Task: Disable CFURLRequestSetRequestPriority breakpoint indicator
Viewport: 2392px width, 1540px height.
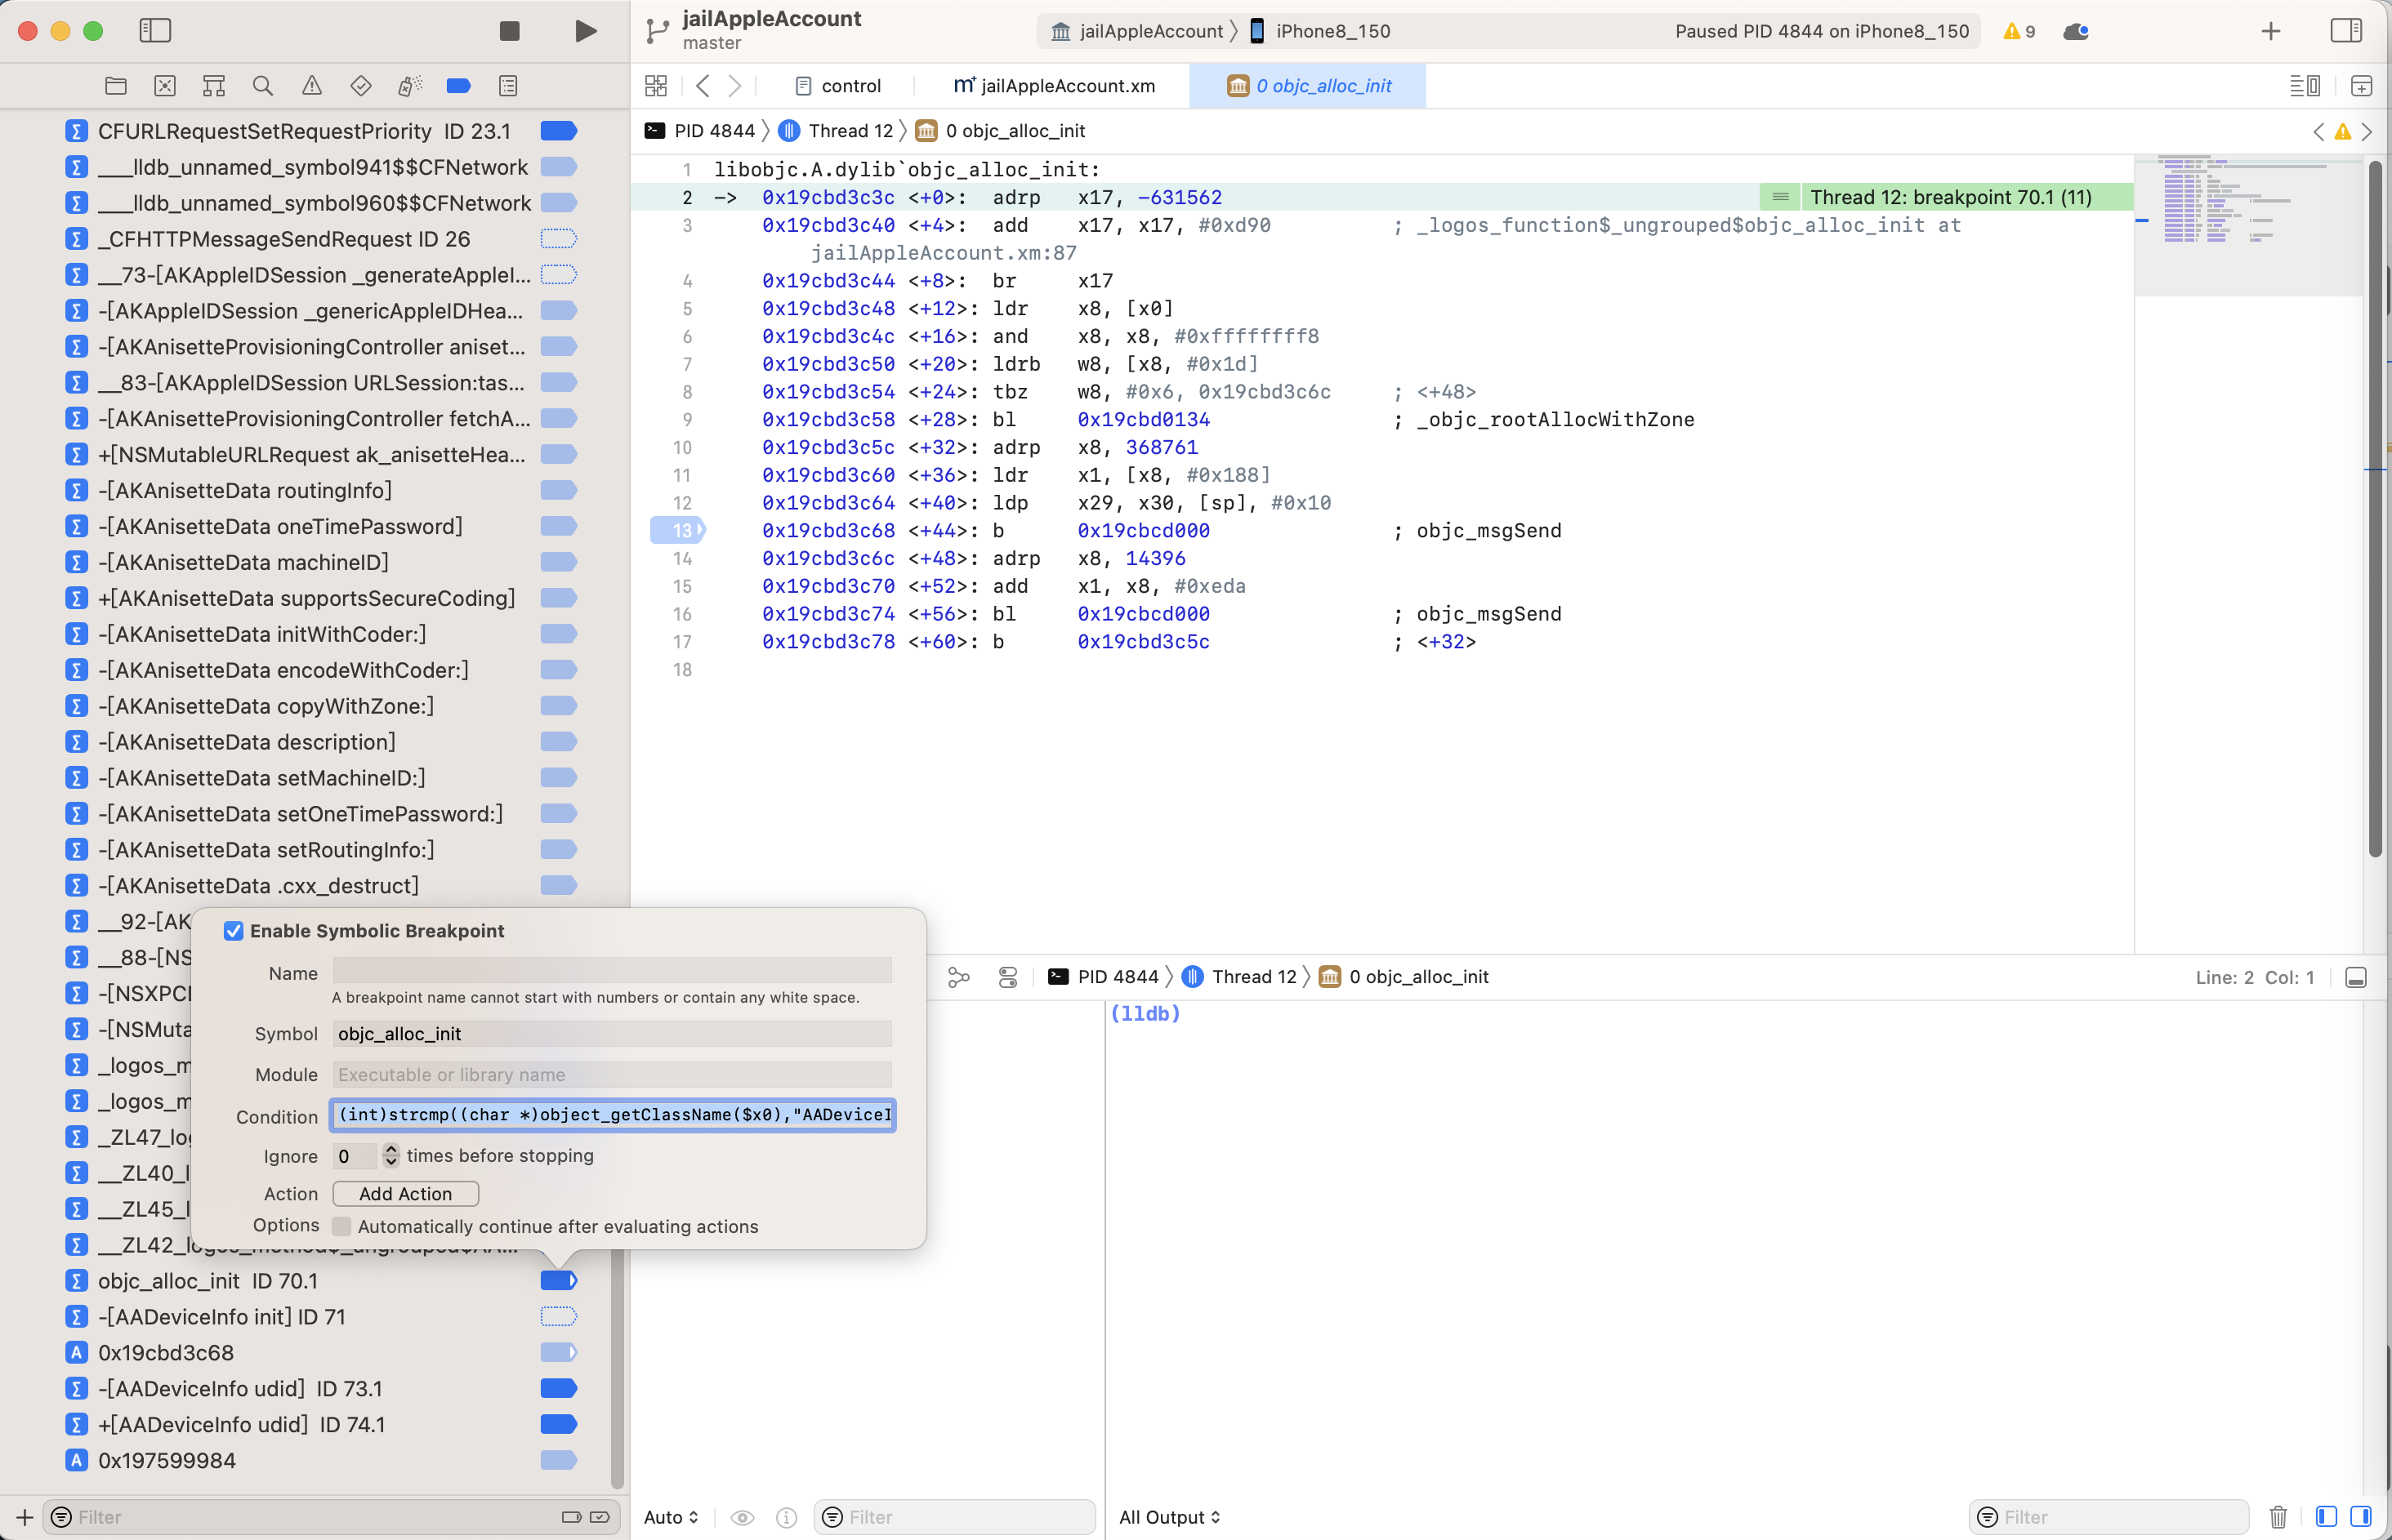Action: (560, 131)
